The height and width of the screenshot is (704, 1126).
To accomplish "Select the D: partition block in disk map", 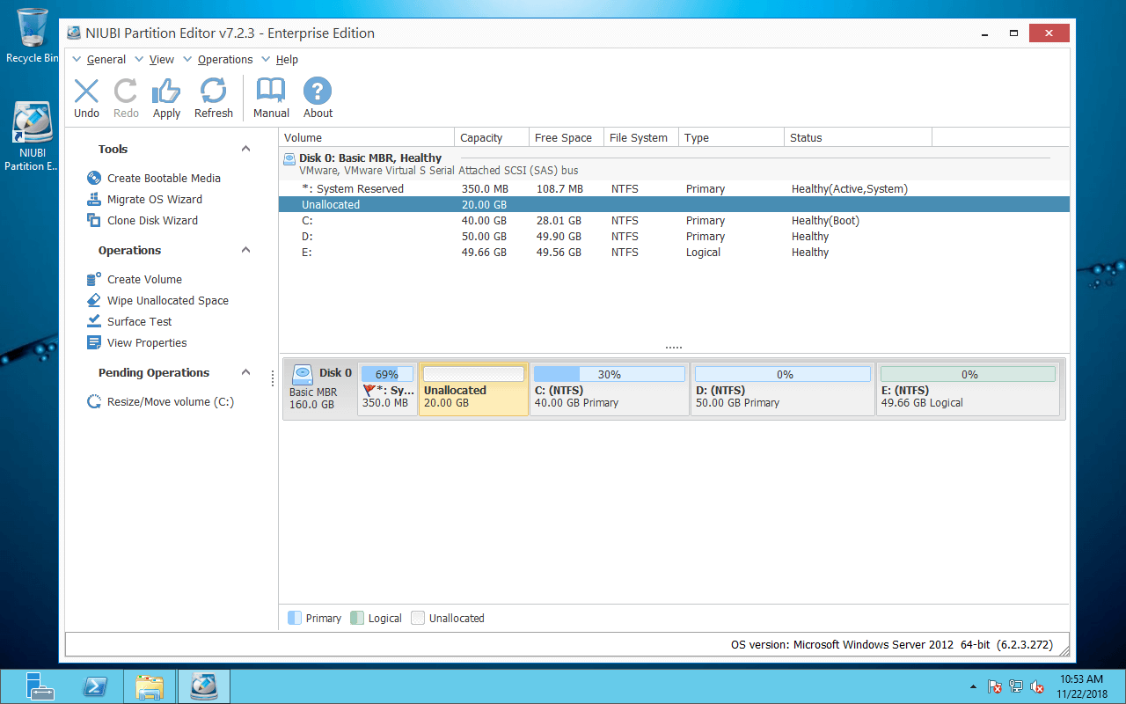I will pyautogui.click(x=781, y=390).
